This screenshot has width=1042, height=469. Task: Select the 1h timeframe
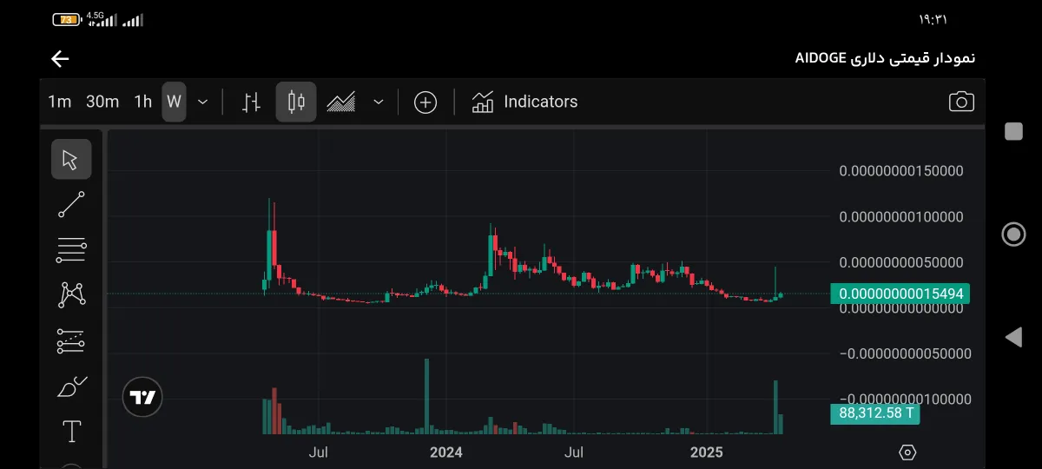point(143,102)
